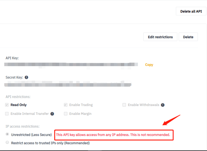The height and width of the screenshot is (151, 207).
Task: Check the Enable Margin checkbox
Action: pos(66,114)
